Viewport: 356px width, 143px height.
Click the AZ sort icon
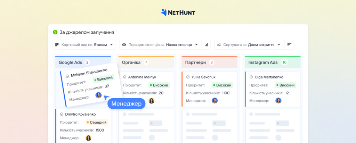click(219, 45)
